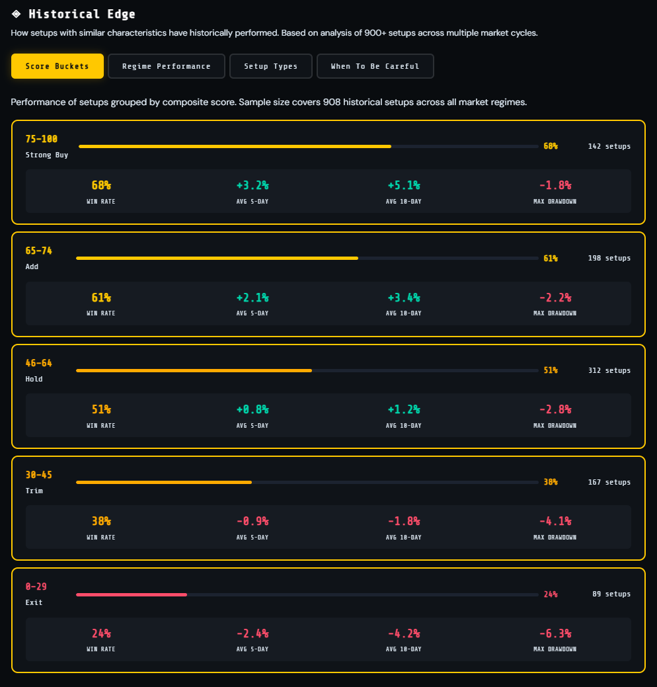The width and height of the screenshot is (657, 687).
Task: Click the 68% label ending Strong Buy bar
Action: [551, 146]
